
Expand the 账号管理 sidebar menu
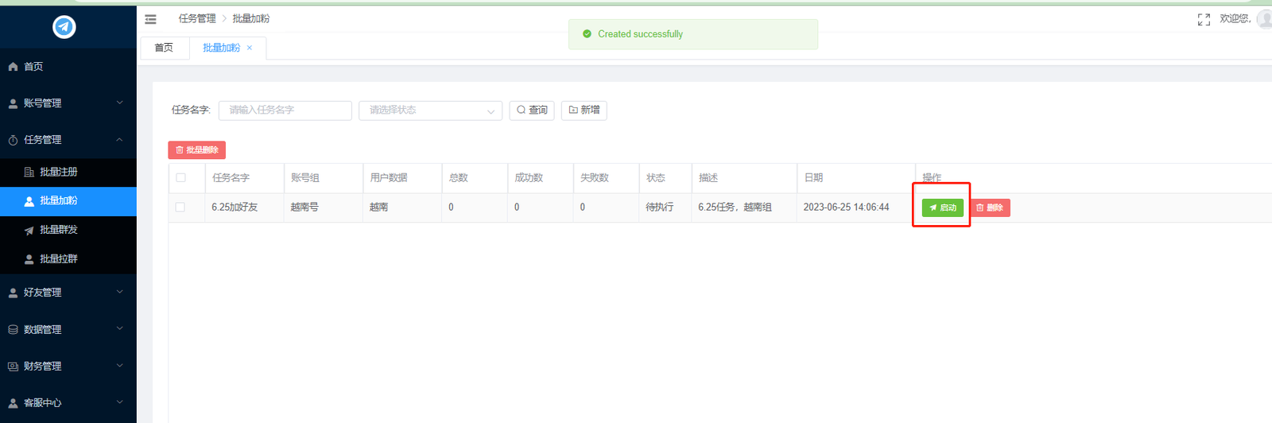pyautogui.click(x=64, y=103)
